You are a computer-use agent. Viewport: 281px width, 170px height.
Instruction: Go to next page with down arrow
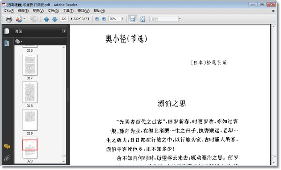click(55, 19)
